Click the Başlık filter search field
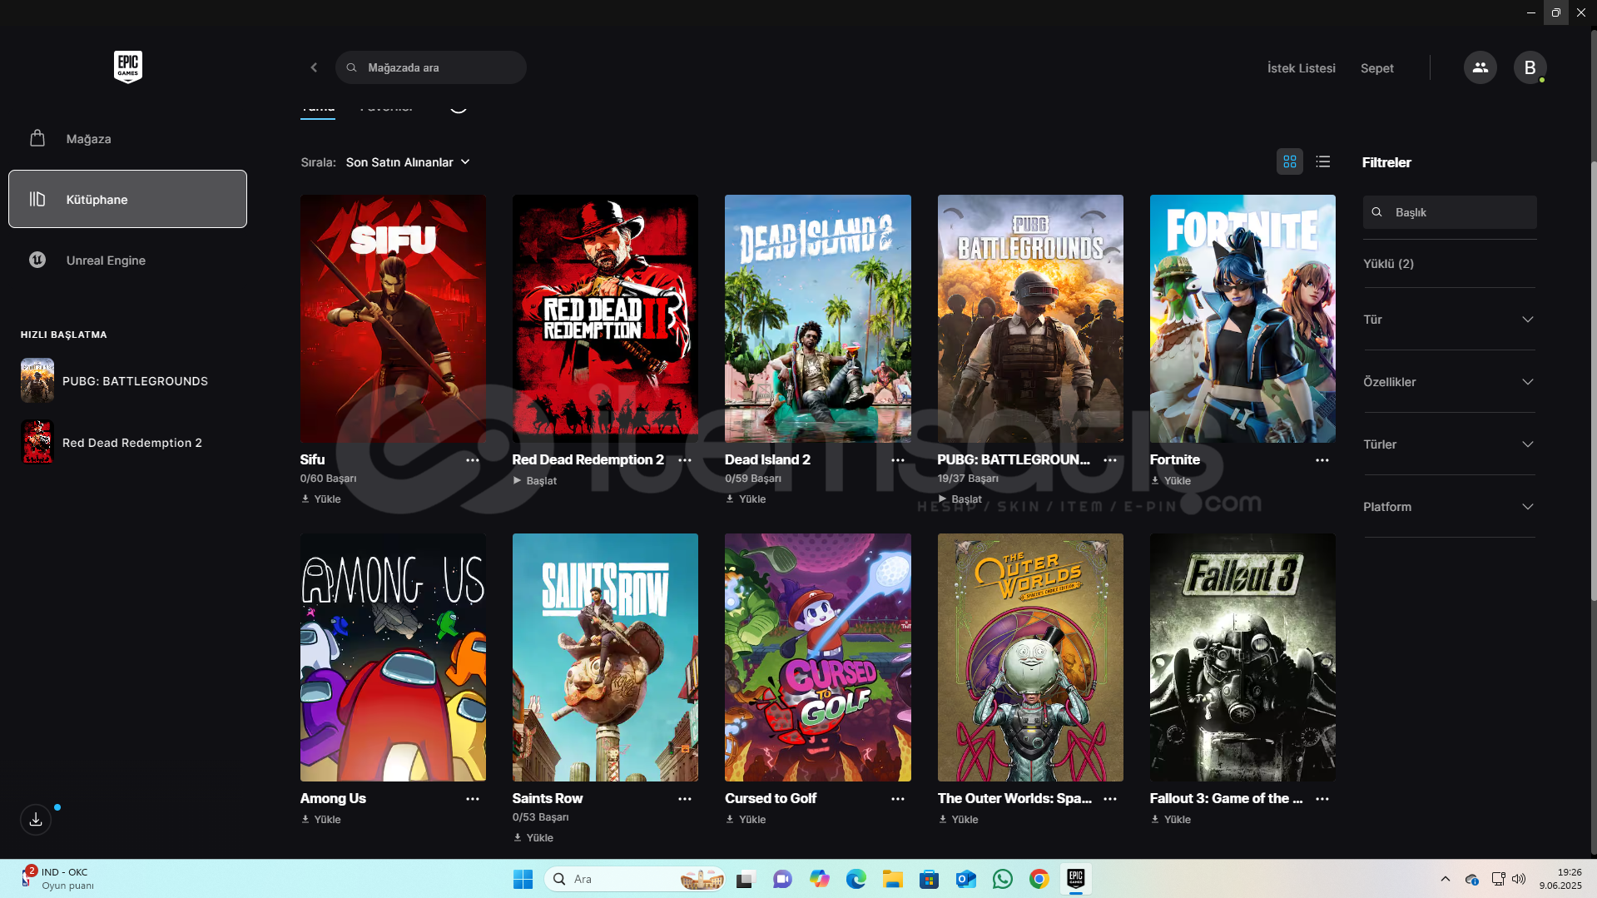 1450,212
